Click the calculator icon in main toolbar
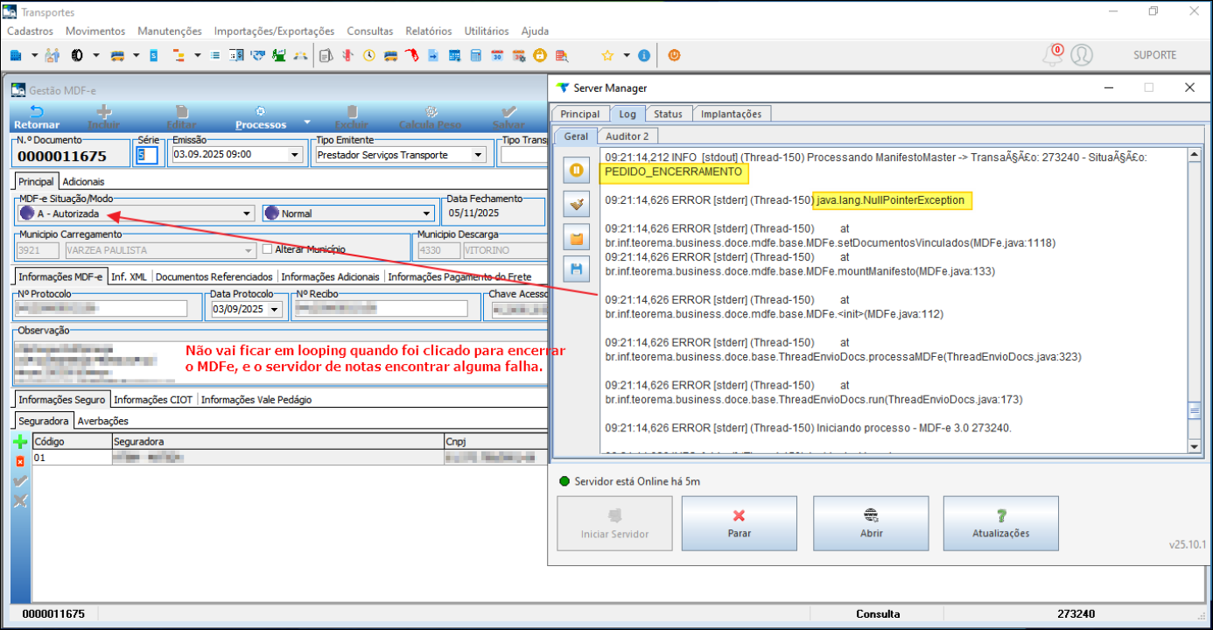The image size is (1213, 630). (476, 55)
